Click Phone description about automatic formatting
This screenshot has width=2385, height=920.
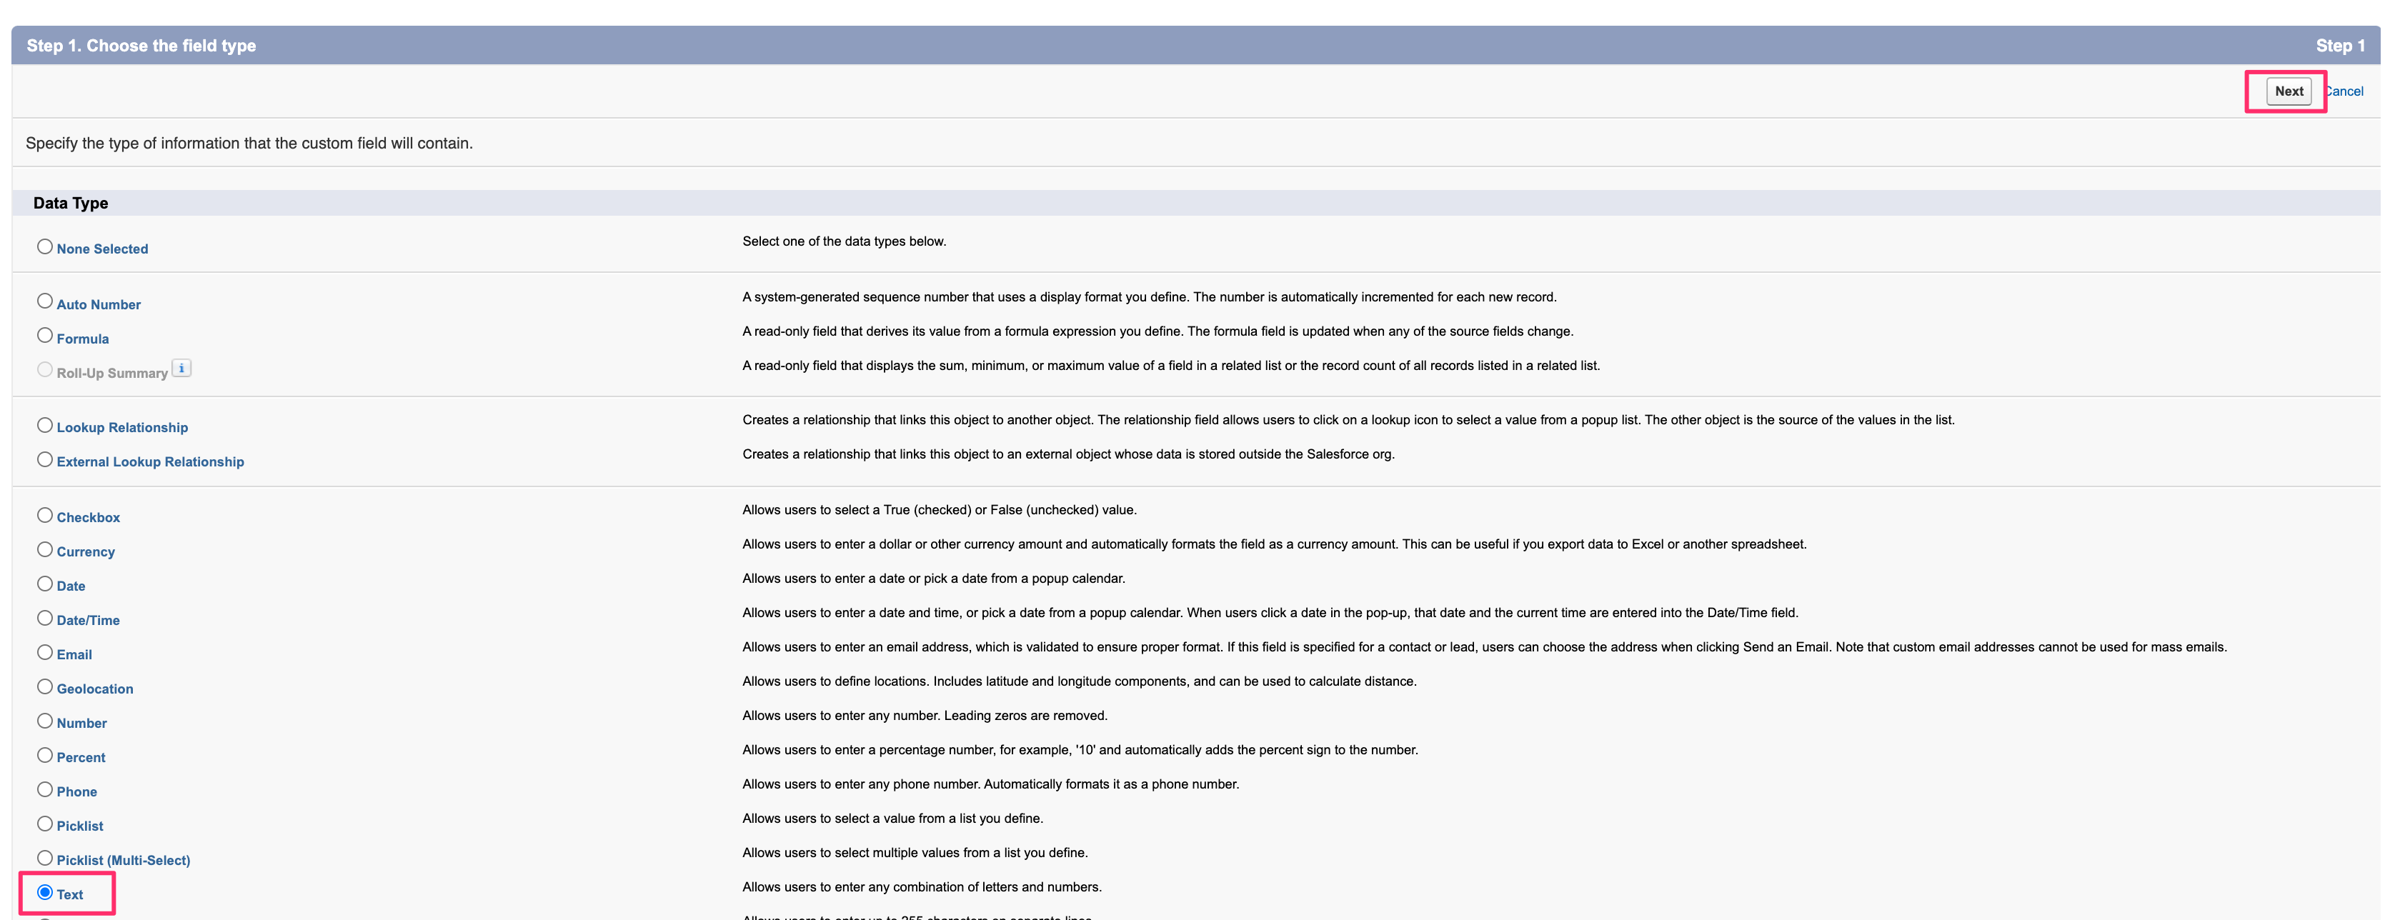tap(990, 784)
